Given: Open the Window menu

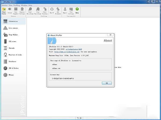Looking at the screenshot, I should tap(24, 5).
